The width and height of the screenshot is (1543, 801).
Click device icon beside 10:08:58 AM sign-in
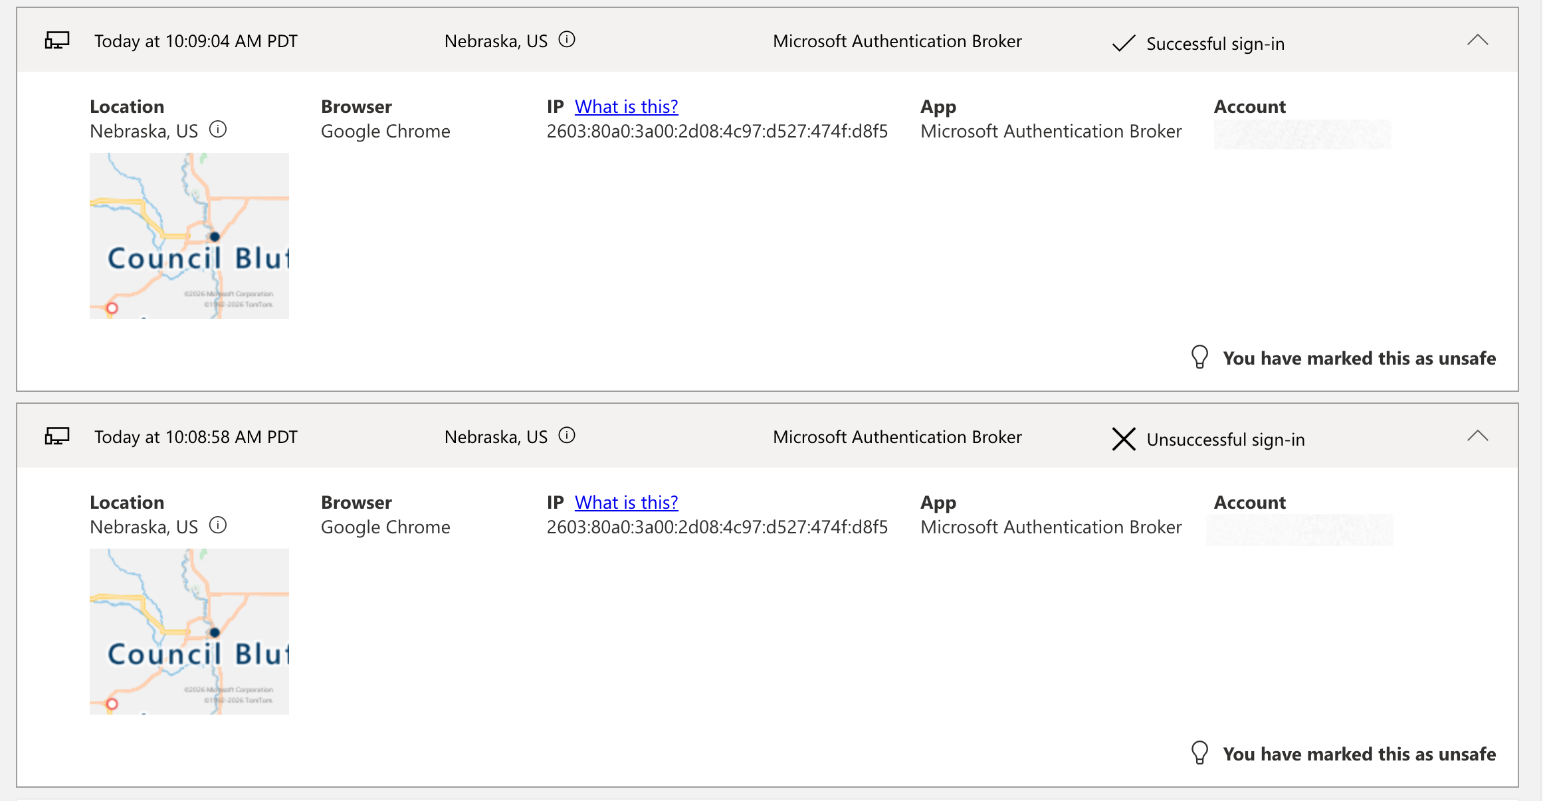[57, 436]
